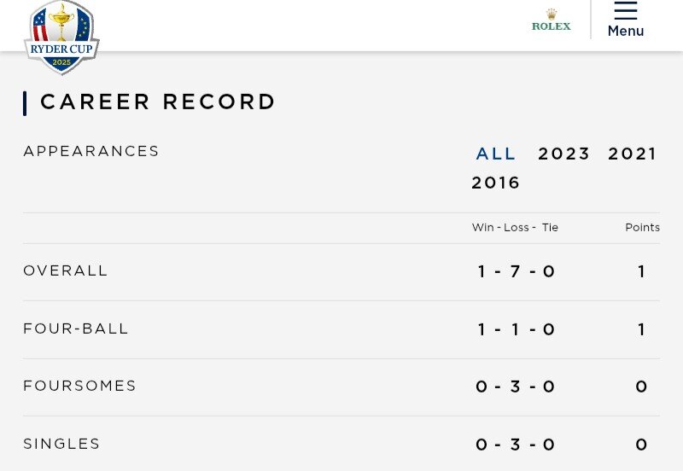
Task: Click the Singles points value
Action: click(x=641, y=445)
